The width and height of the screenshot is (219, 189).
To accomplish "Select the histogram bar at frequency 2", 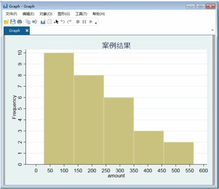I will click(x=179, y=153).
